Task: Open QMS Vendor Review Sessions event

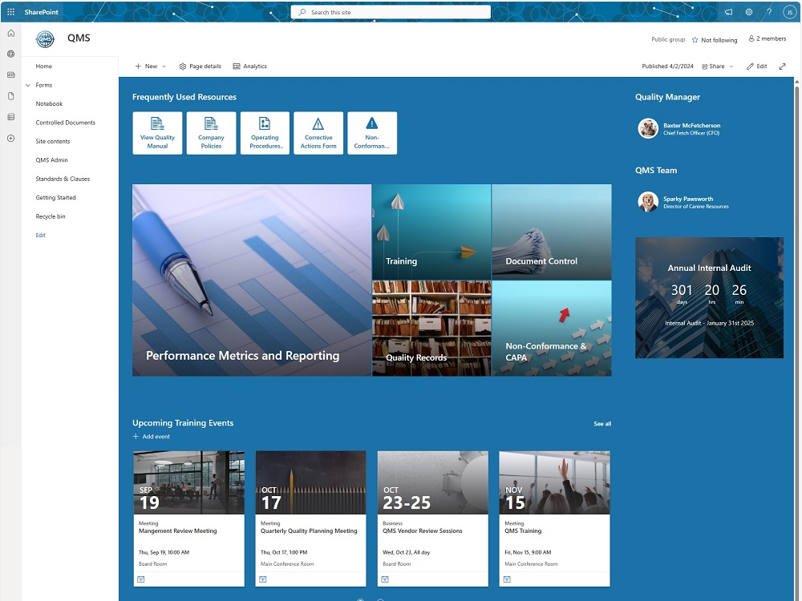Action: coord(433,518)
